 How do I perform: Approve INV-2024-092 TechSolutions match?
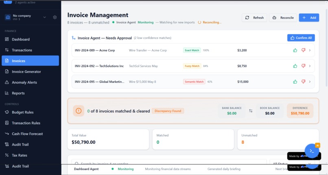click(x=295, y=66)
